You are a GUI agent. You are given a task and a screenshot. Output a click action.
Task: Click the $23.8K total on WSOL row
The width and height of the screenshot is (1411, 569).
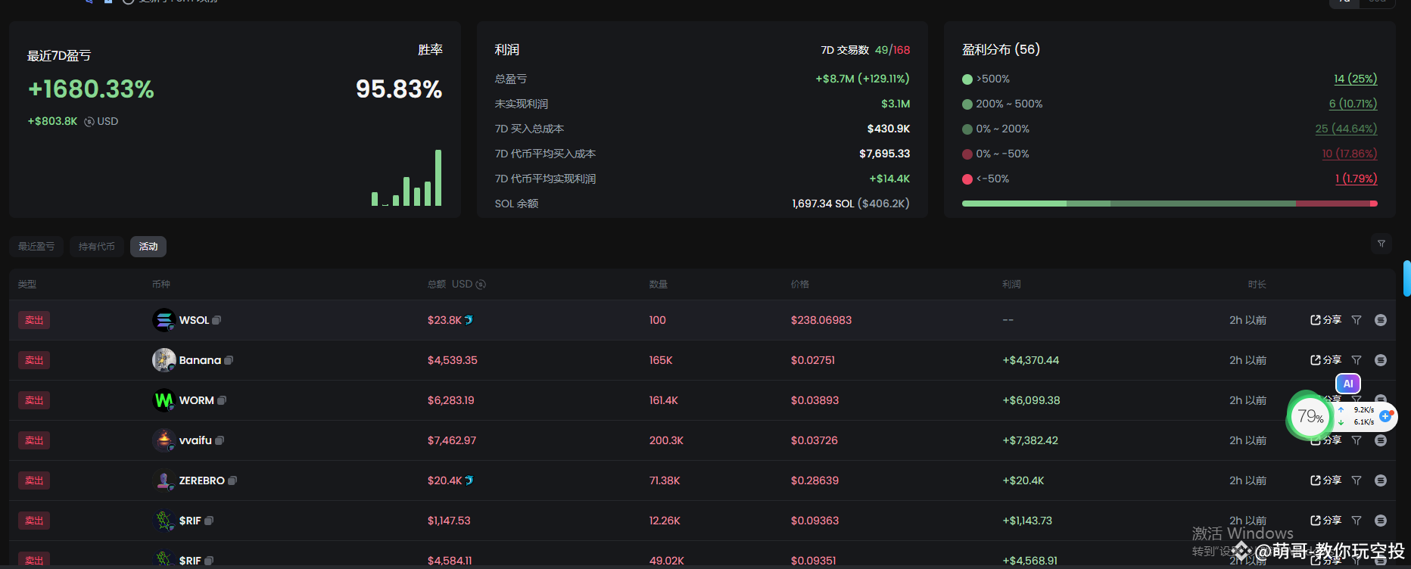click(x=444, y=320)
